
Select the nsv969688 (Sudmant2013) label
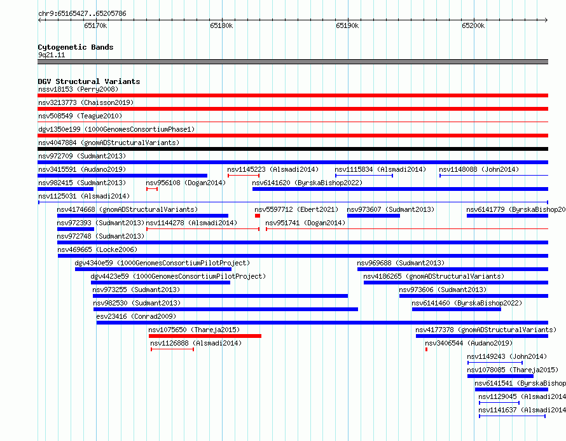click(x=401, y=263)
